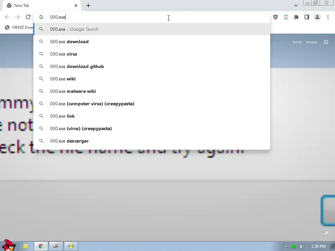
Task: Select the '000.exe descargar' suggestion
Action: coord(152,141)
